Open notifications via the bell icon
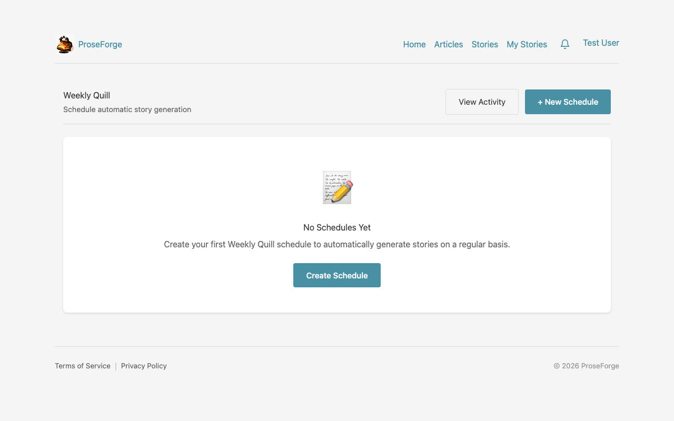The width and height of the screenshot is (674, 421). 565,45
